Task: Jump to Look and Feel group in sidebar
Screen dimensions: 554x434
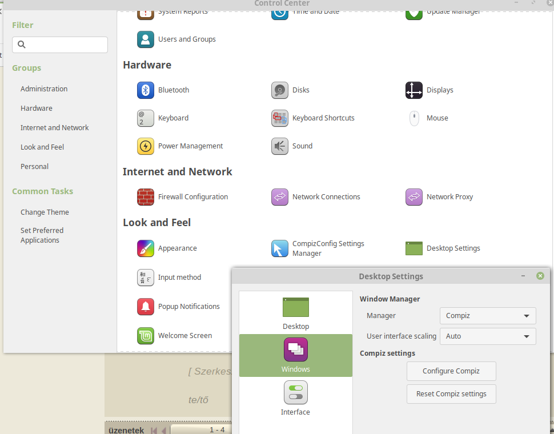Action: [x=42, y=147]
